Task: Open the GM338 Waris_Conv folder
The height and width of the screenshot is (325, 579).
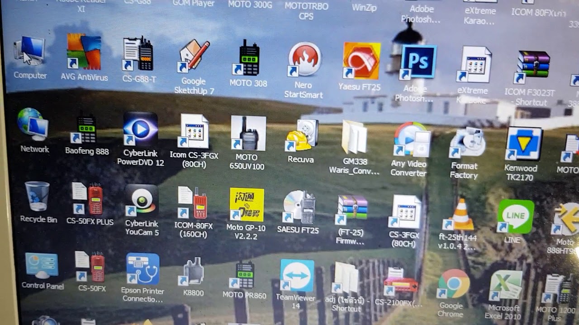Action: [355, 137]
